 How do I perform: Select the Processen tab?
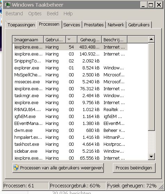(x=49, y=24)
